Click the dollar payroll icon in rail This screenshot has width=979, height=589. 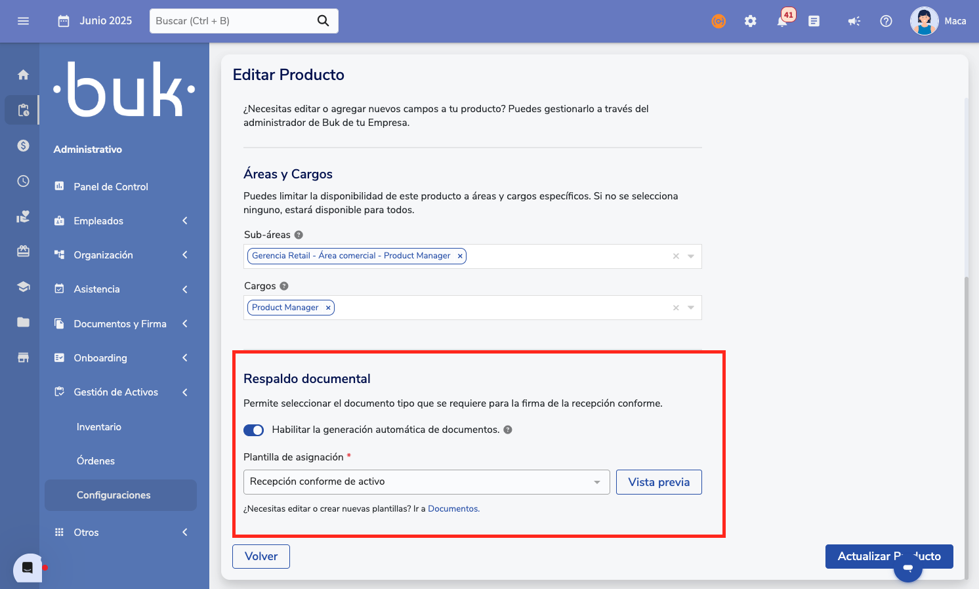point(23,146)
